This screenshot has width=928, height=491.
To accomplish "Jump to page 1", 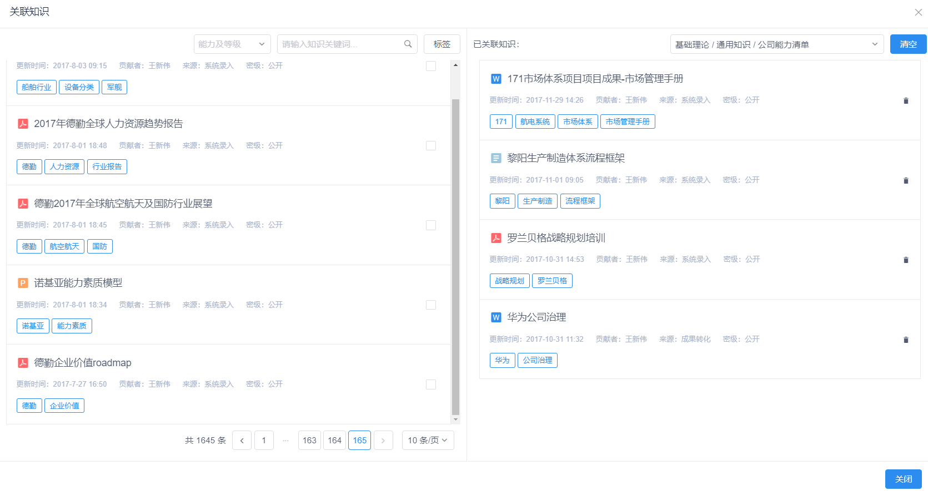I will 264,441.
